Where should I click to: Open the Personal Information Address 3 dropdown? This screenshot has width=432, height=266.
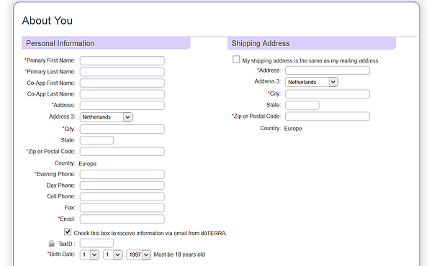(106, 117)
